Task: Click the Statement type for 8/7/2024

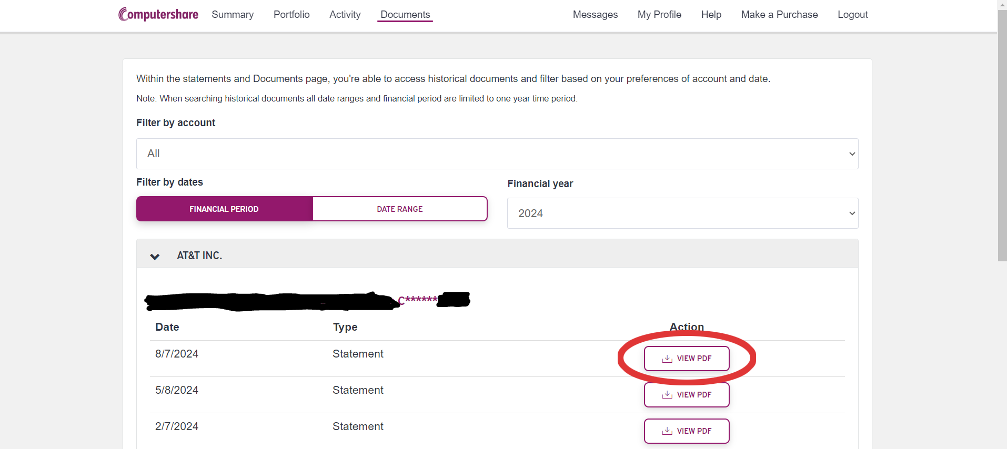Action: [x=358, y=354]
